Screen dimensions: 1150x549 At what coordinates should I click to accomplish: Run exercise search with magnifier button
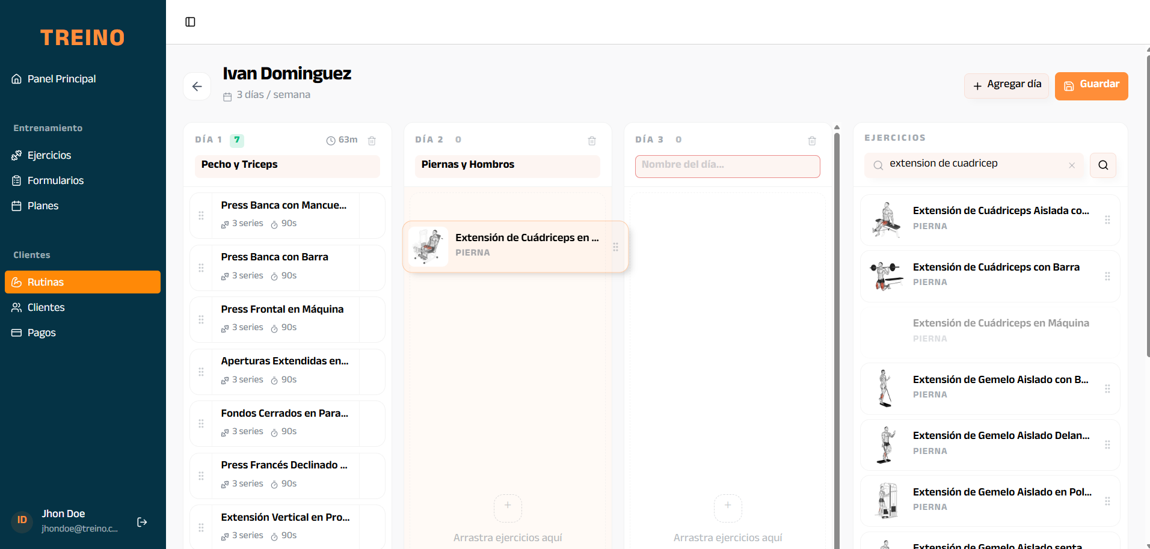coord(1103,165)
